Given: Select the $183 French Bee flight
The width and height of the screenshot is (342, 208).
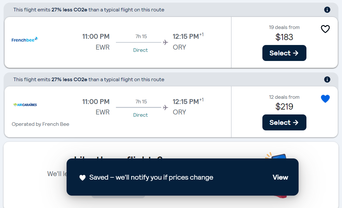Looking at the screenshot, I should point(284,53).
